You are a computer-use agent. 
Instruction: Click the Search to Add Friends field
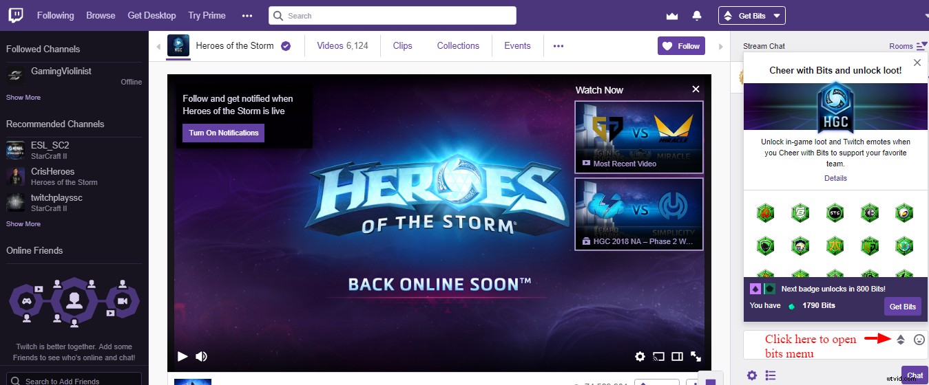pos(74,379)
